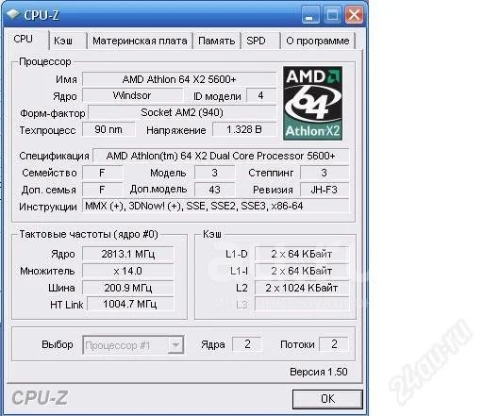Minimize the CPU-Z window

coord(310,15)
